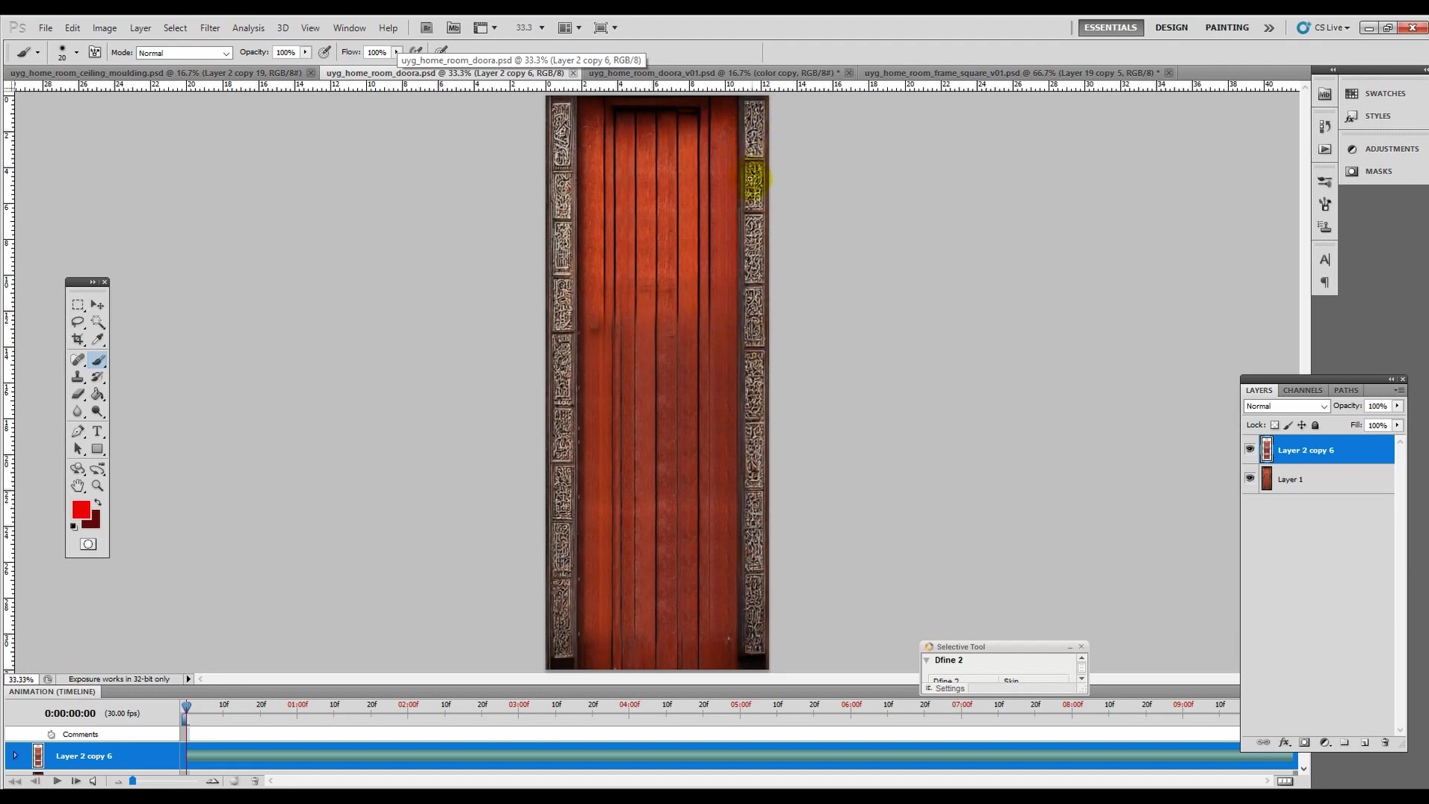The image size is (1429, 804).
Task: Create a new layer icon
Action: point(1365,742)
